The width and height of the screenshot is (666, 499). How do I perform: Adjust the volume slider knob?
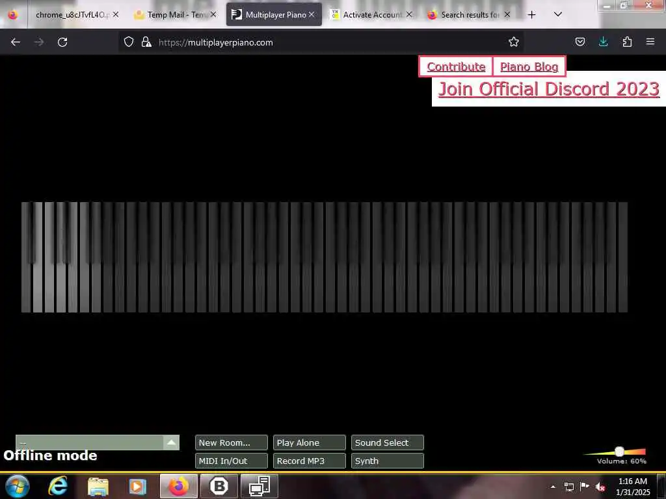[x=619, y=451]
